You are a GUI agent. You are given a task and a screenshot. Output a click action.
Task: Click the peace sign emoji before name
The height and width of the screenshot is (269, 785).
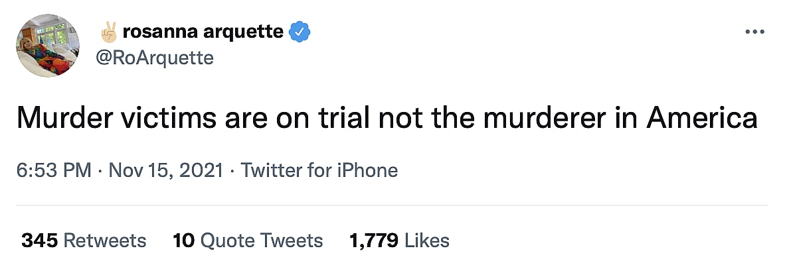(108, 31)
